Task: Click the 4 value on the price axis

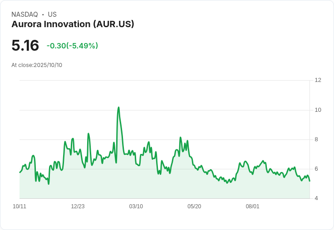Action: coord(316,199)
